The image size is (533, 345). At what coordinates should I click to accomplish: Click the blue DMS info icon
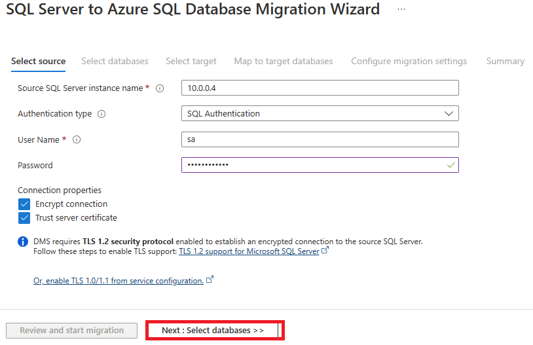[23, 242]
